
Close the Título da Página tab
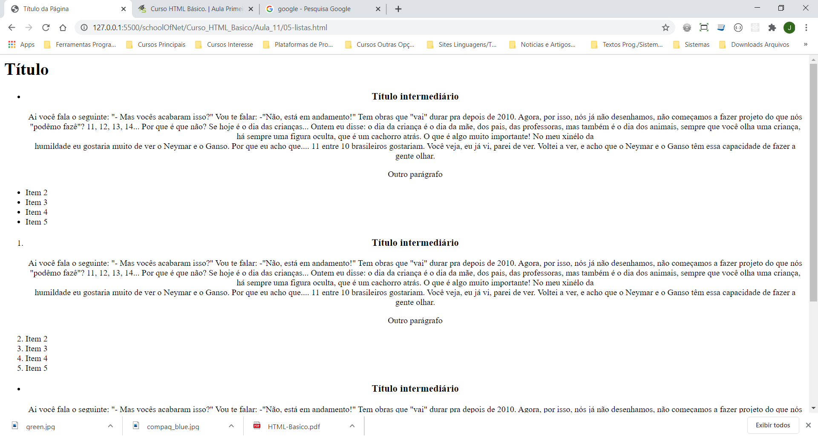(x=124, y=9)
